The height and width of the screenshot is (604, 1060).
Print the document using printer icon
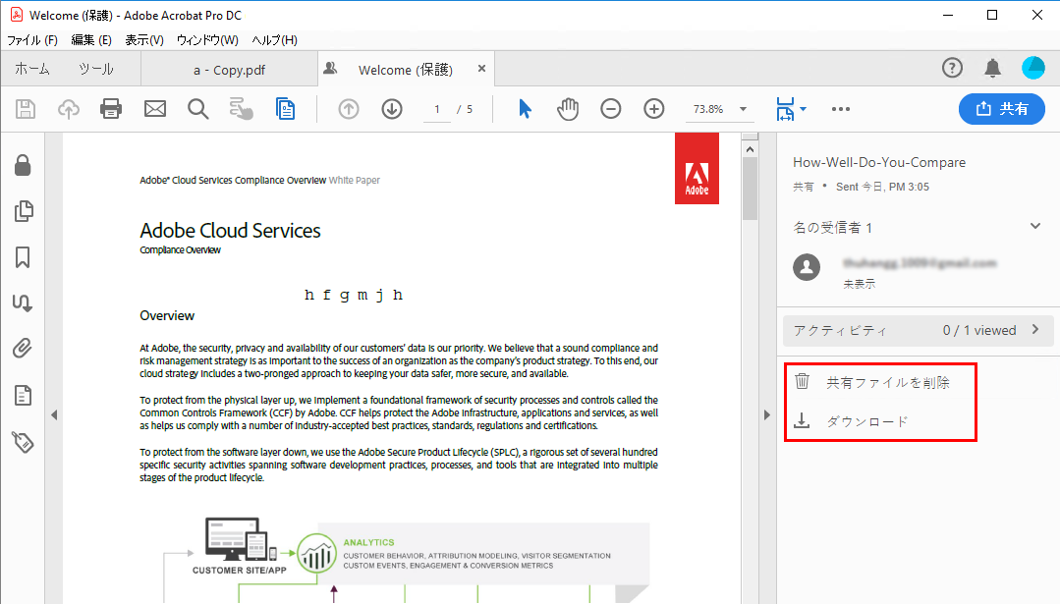coord(111,109)
